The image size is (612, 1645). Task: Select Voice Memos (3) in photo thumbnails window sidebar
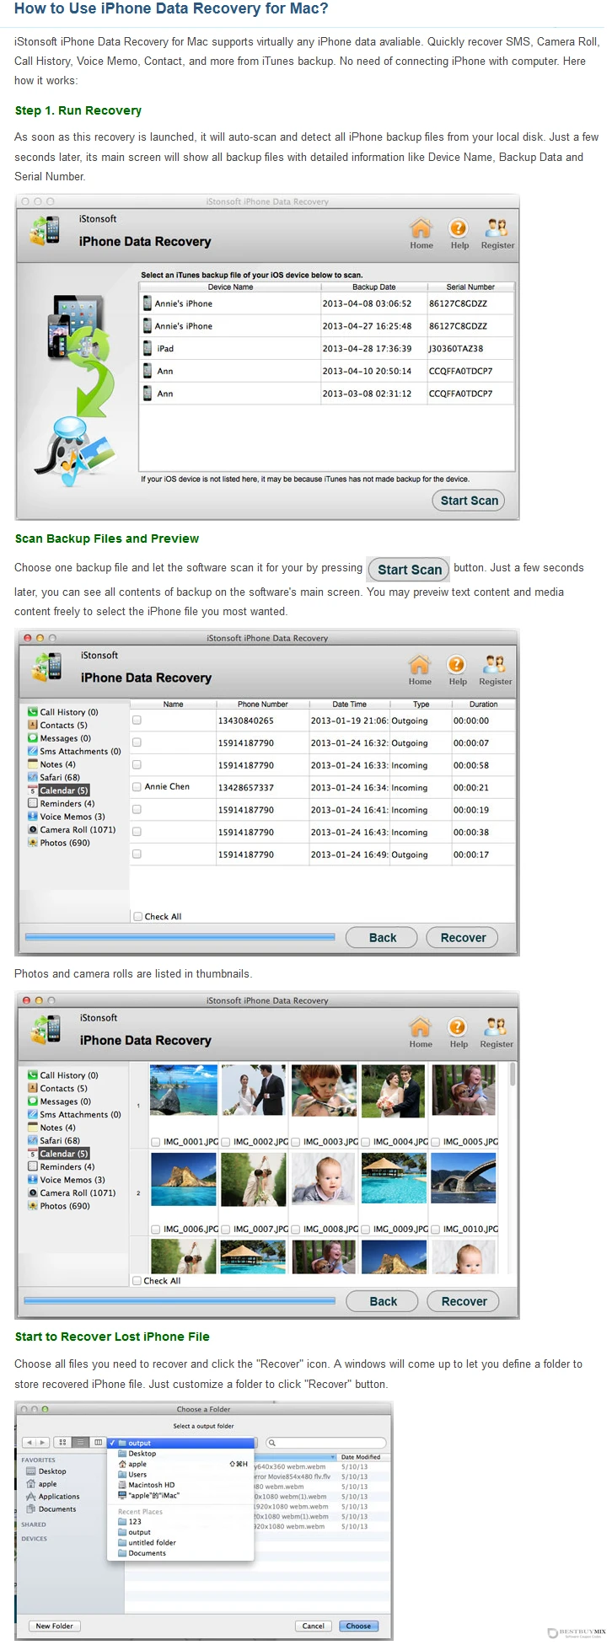(x=67, y=1180)
